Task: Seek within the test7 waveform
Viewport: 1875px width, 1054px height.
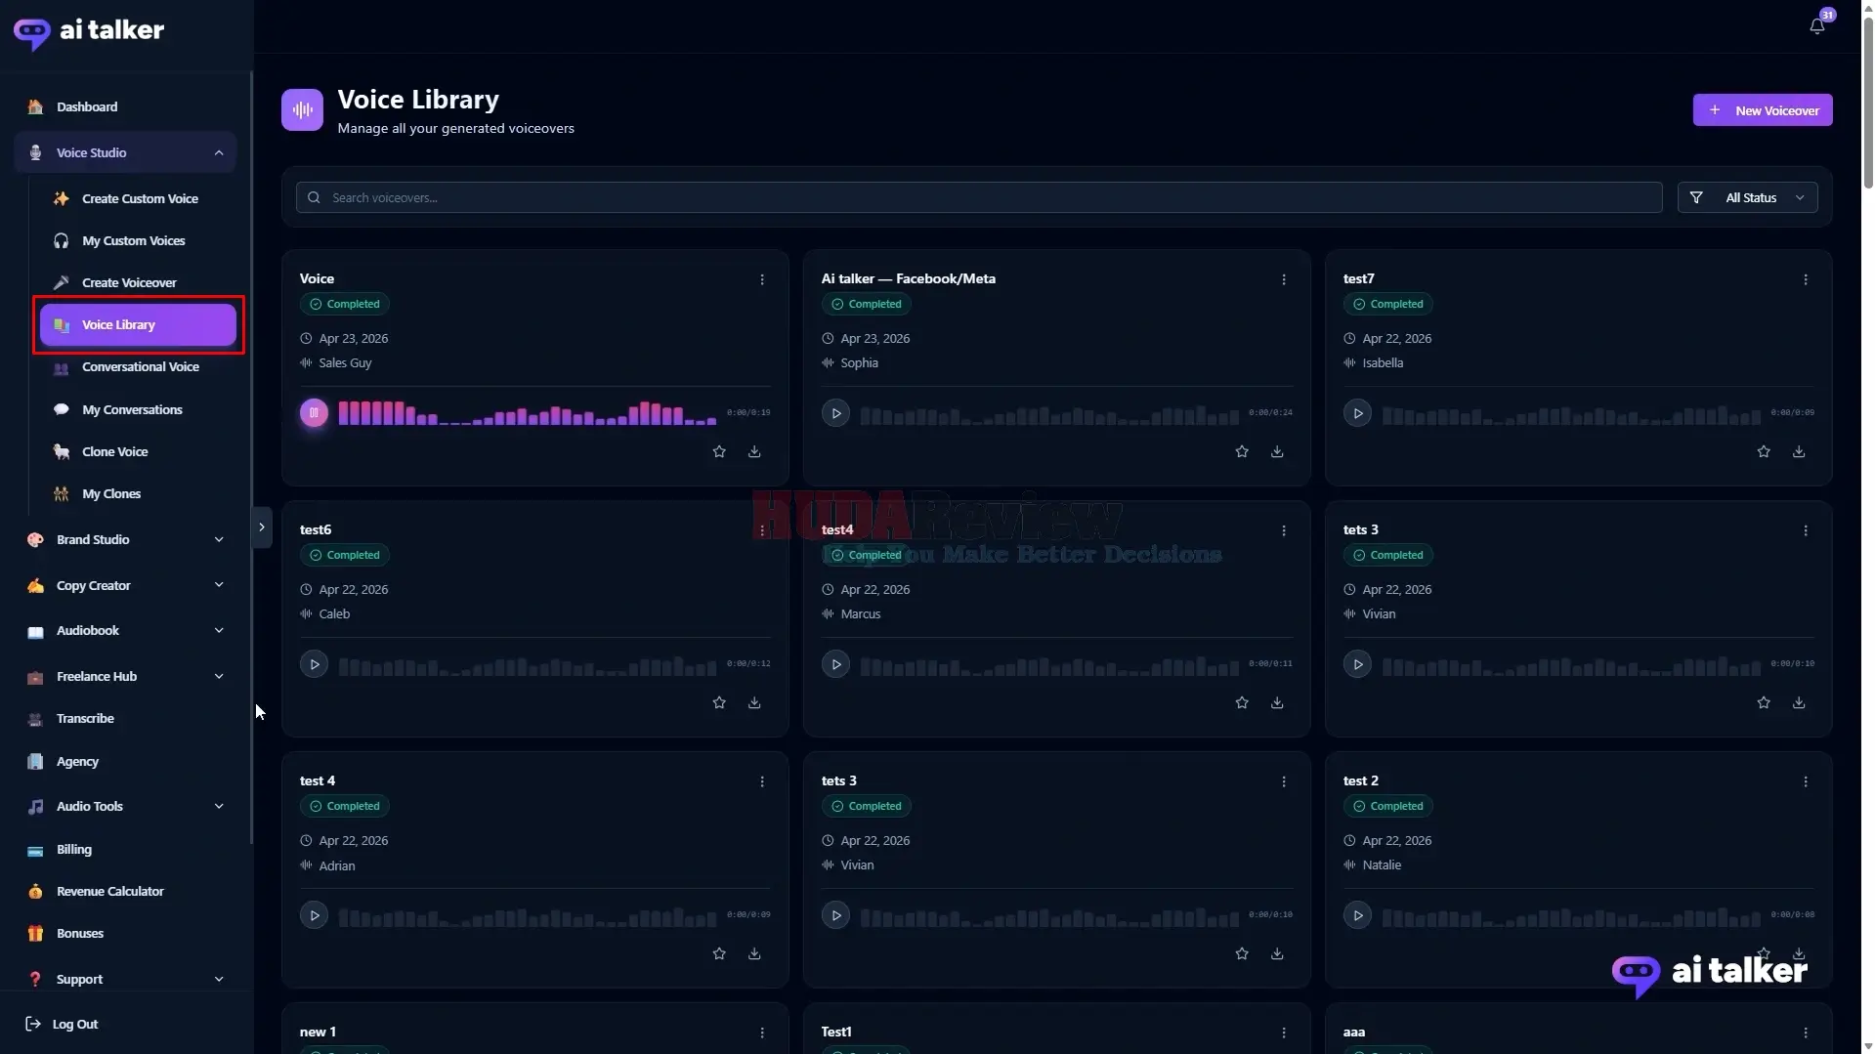Action: [x=1571, y=415]
